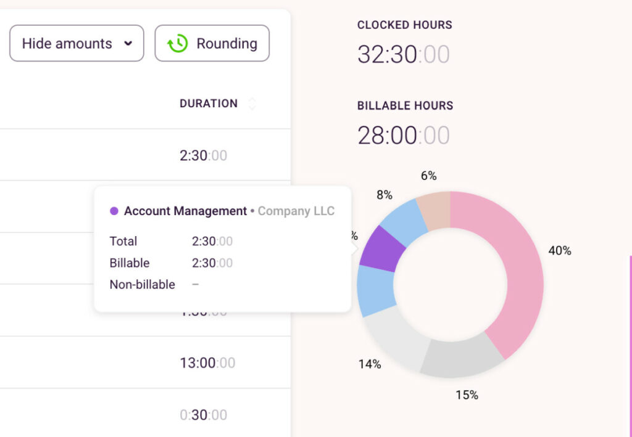Screen dimensions: 632x437
Task: Select the 2:30:00 duration entry
Action: click(203, 156)
